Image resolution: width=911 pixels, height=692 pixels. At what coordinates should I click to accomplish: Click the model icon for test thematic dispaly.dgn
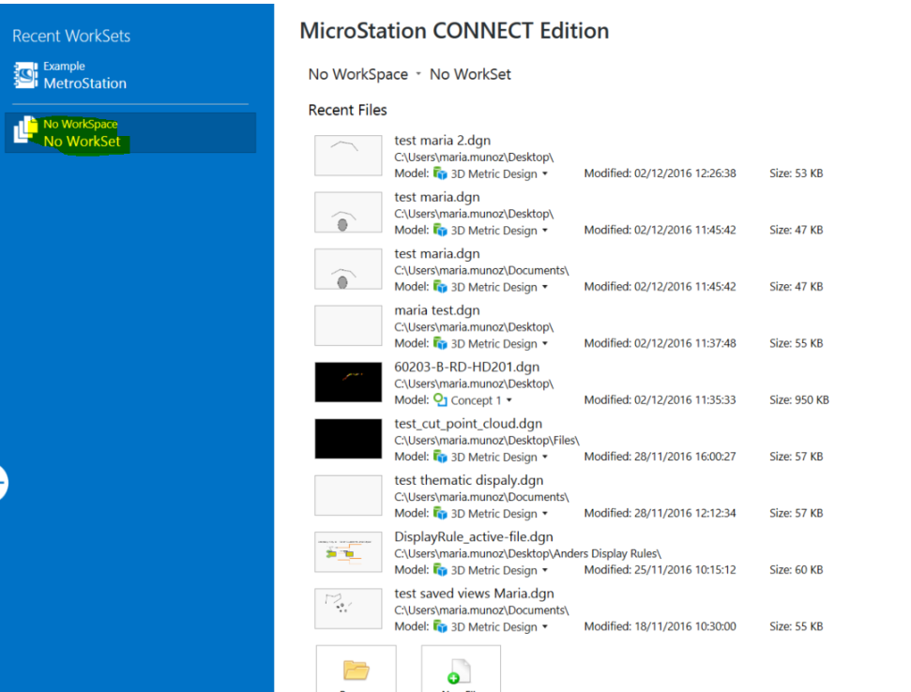point(440,513)
